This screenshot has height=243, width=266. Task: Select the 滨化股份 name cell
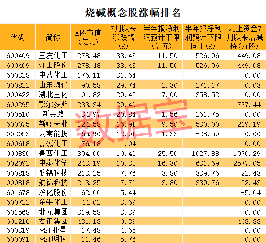pos(53,193)
